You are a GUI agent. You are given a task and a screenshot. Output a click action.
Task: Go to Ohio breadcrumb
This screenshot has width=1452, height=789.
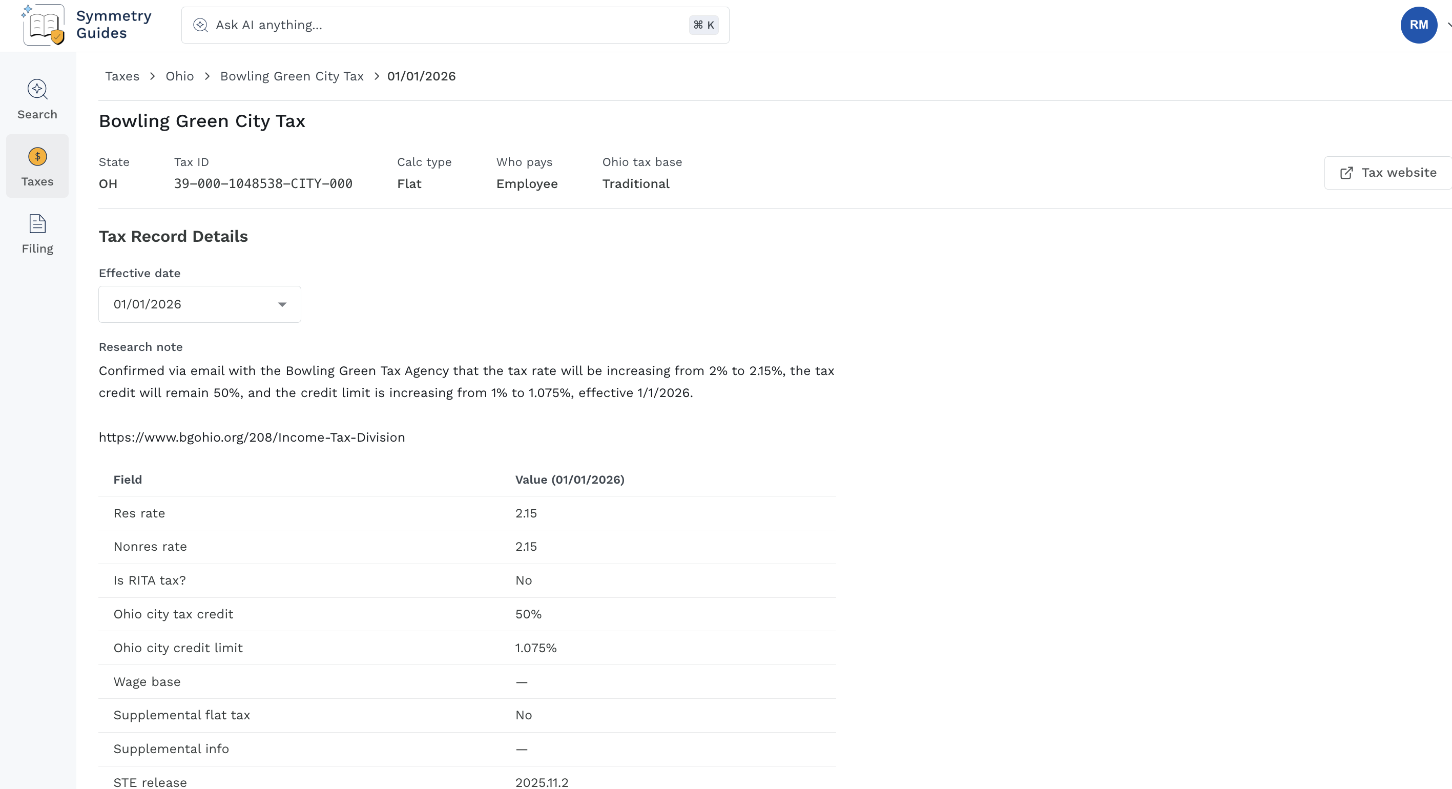point(179,76)
